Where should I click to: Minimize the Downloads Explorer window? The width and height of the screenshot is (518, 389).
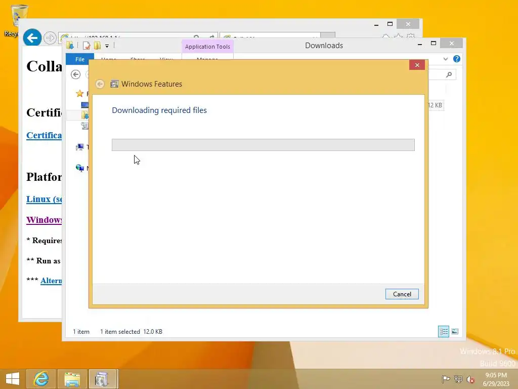(x=420, y=44)
